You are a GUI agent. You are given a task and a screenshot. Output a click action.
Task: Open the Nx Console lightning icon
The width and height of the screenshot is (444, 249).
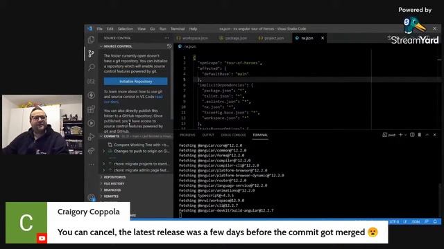pyautogui.click(x=91, y=95)
